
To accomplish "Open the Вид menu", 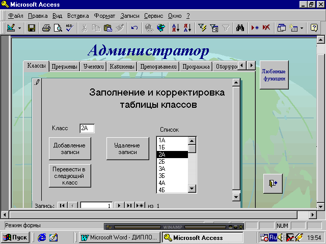I will 57,16.
